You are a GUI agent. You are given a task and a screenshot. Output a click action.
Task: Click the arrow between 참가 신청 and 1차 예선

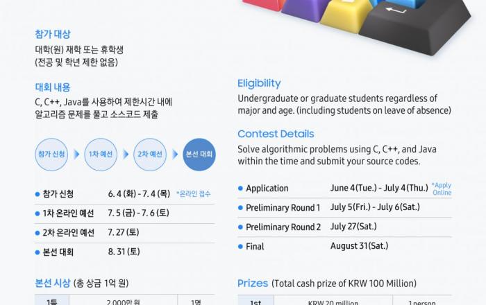tap(76, 155)
